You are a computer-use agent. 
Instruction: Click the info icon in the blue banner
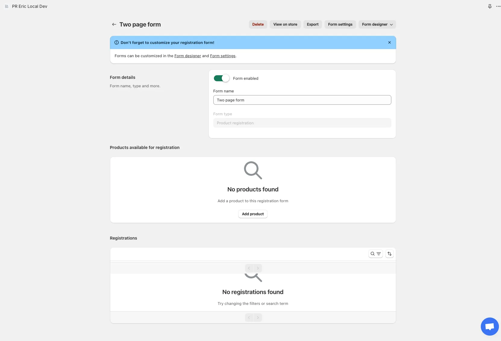pyautogui.click(x=117, y=42)
